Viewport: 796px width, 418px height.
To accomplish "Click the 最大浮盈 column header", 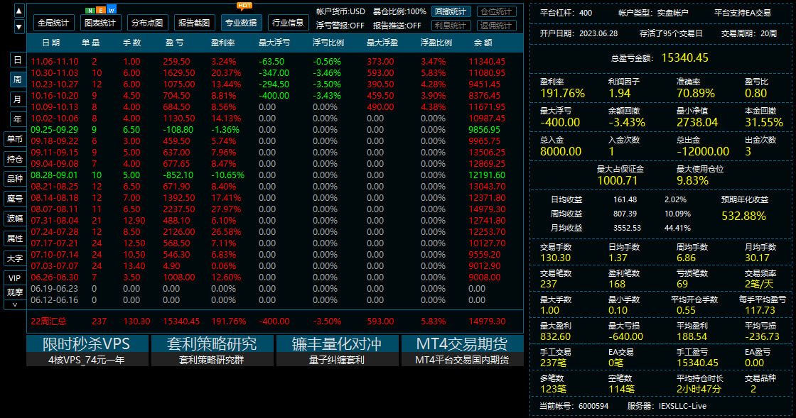I will [382, 43].
